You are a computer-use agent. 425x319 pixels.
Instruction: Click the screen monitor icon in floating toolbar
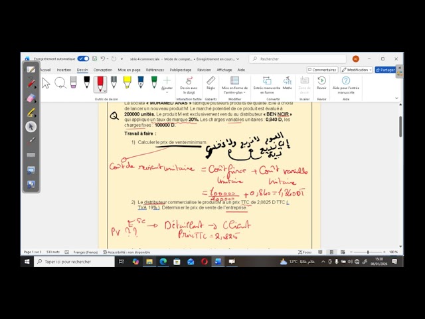(31, 170)
